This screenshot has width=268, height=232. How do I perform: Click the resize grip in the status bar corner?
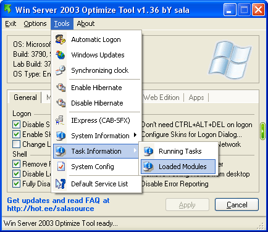click(261, 226)
